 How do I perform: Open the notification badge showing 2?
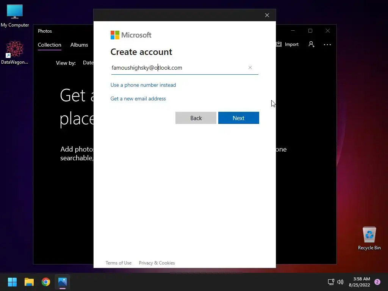coord(377,282)
